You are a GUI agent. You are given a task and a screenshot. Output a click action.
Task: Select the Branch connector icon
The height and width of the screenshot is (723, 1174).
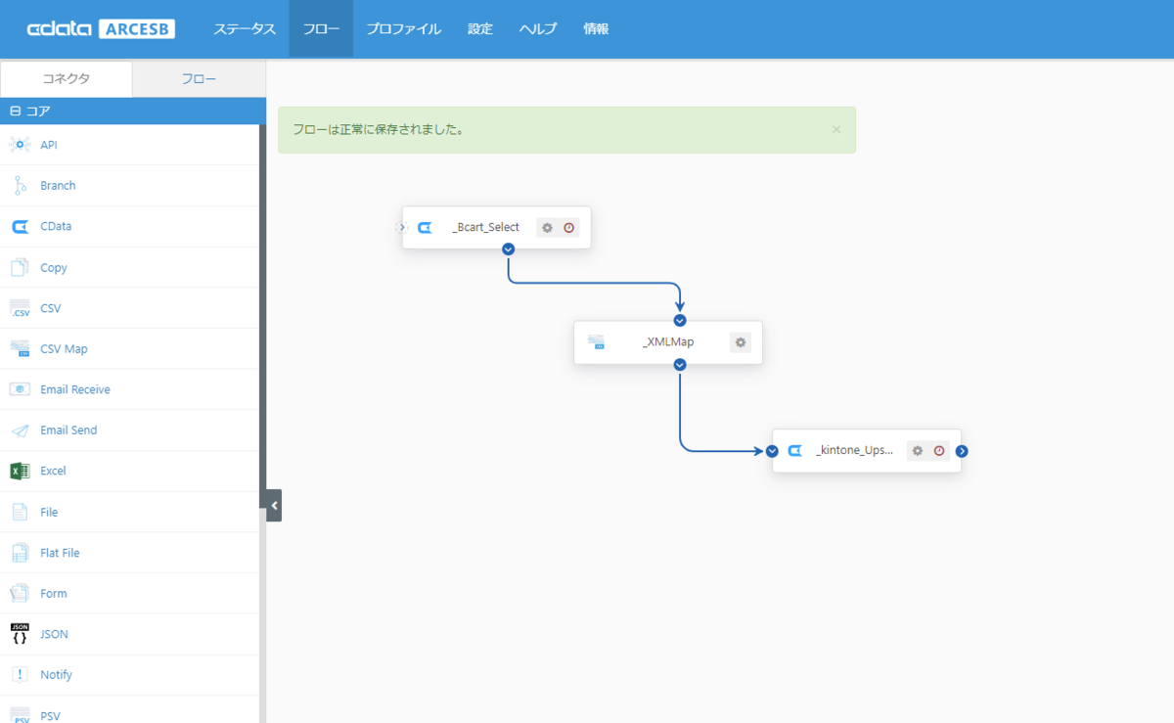[20, 186]
